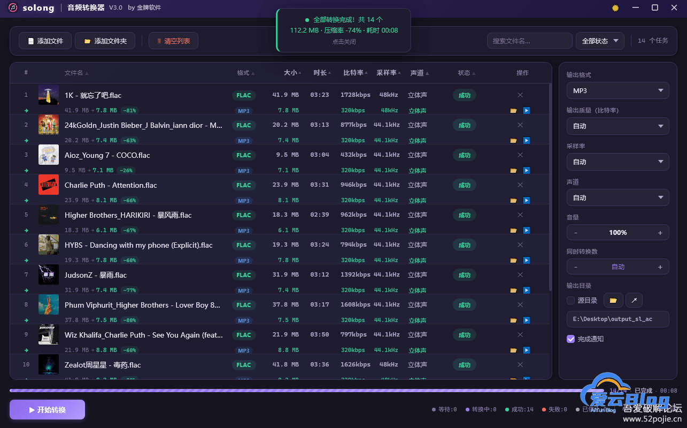Sort by the 采样率 column header

(x=389, y=73)
